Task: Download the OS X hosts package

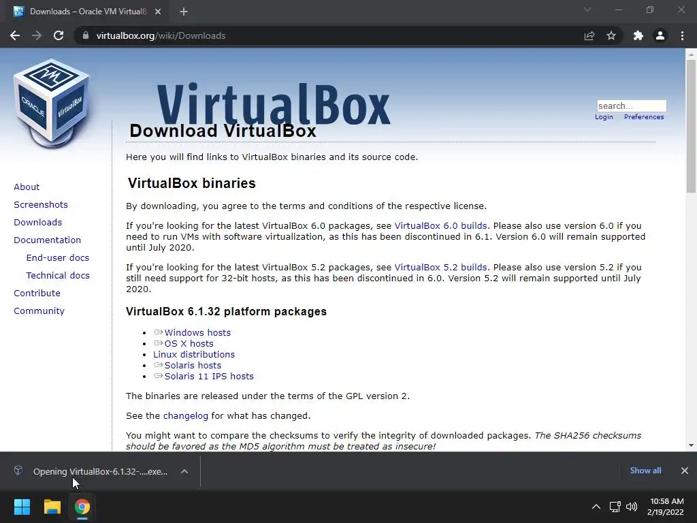Action: click(189, 344)
